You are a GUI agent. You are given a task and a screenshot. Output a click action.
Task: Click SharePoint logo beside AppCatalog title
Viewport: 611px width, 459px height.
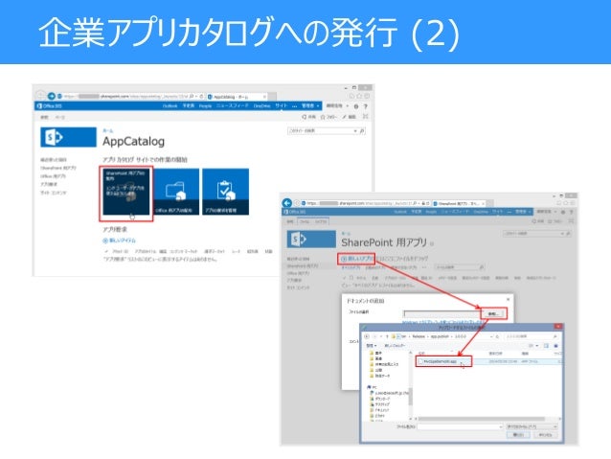[68, 137]
